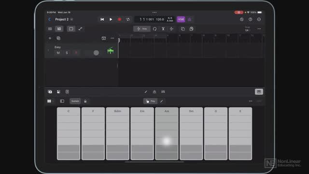Change the 120.0 tempo value
Viewport: 309px width, 174px height.
coord(160,19)
